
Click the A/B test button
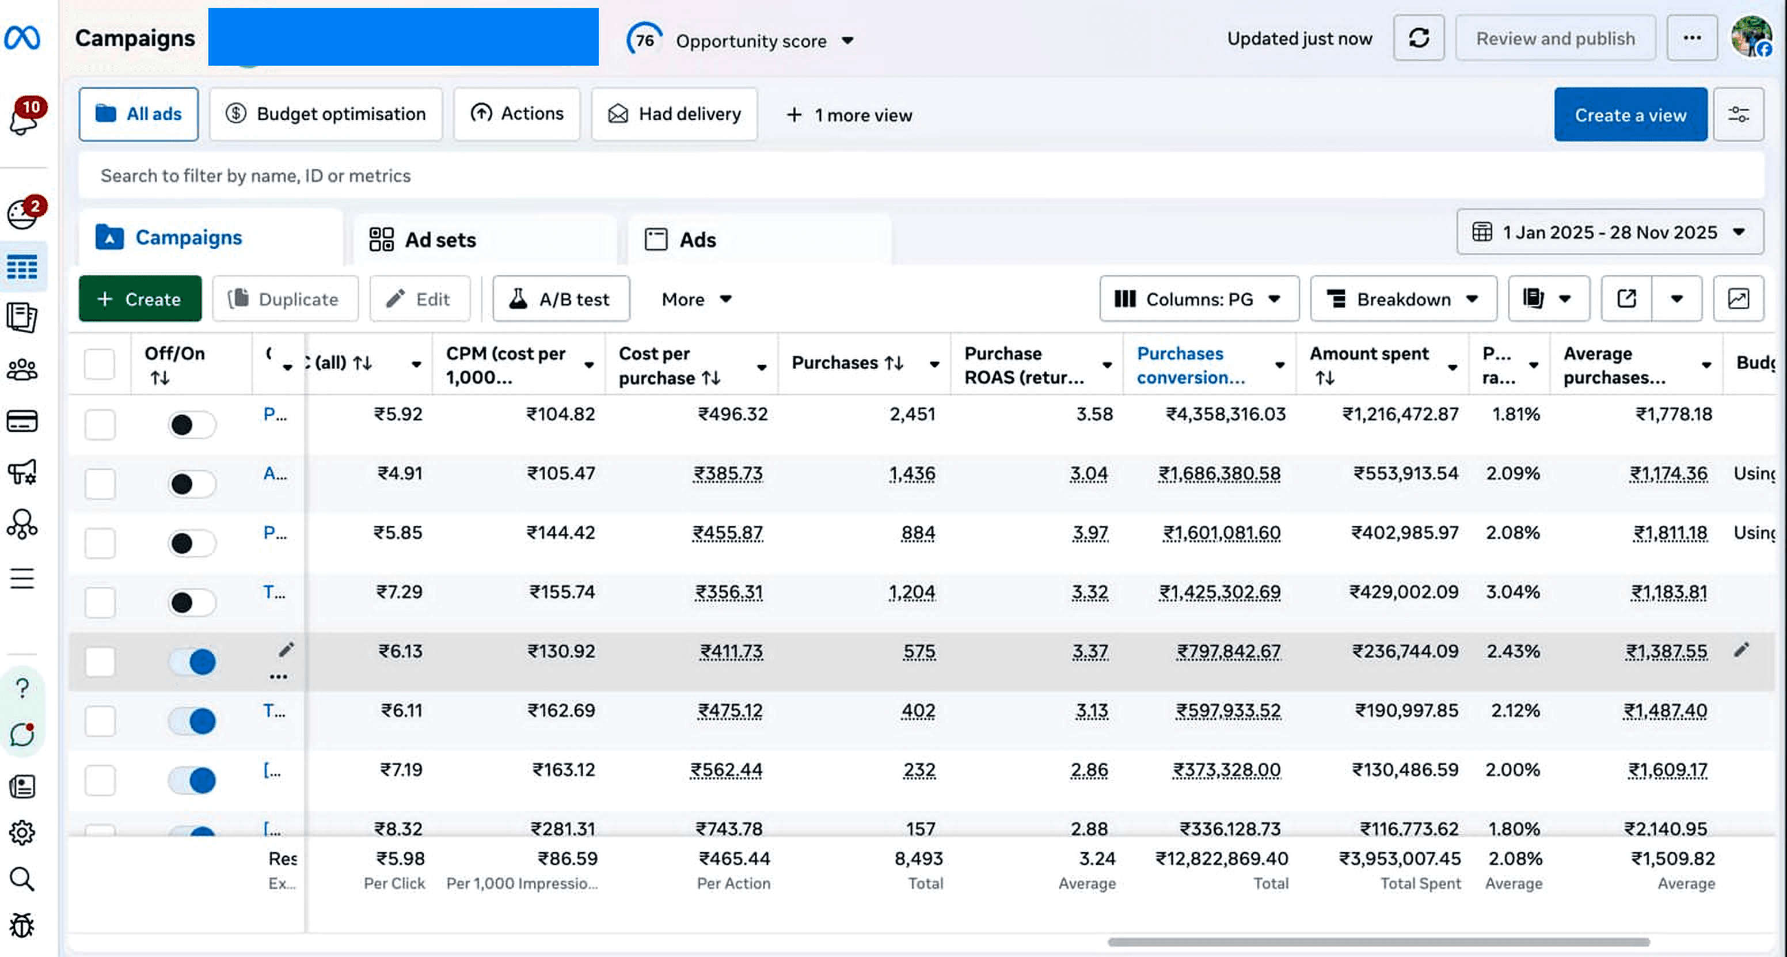[x=561, y=299]
